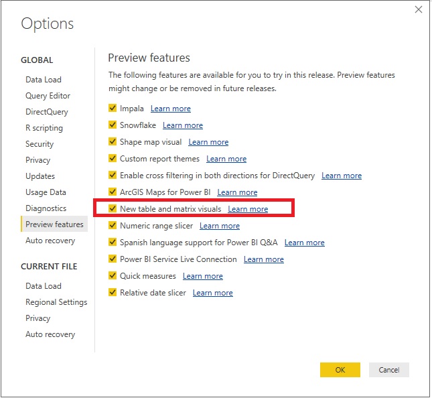Open Learn more link for Snowflake
This screenshot has height=398, width=432.
click(183, 125)
